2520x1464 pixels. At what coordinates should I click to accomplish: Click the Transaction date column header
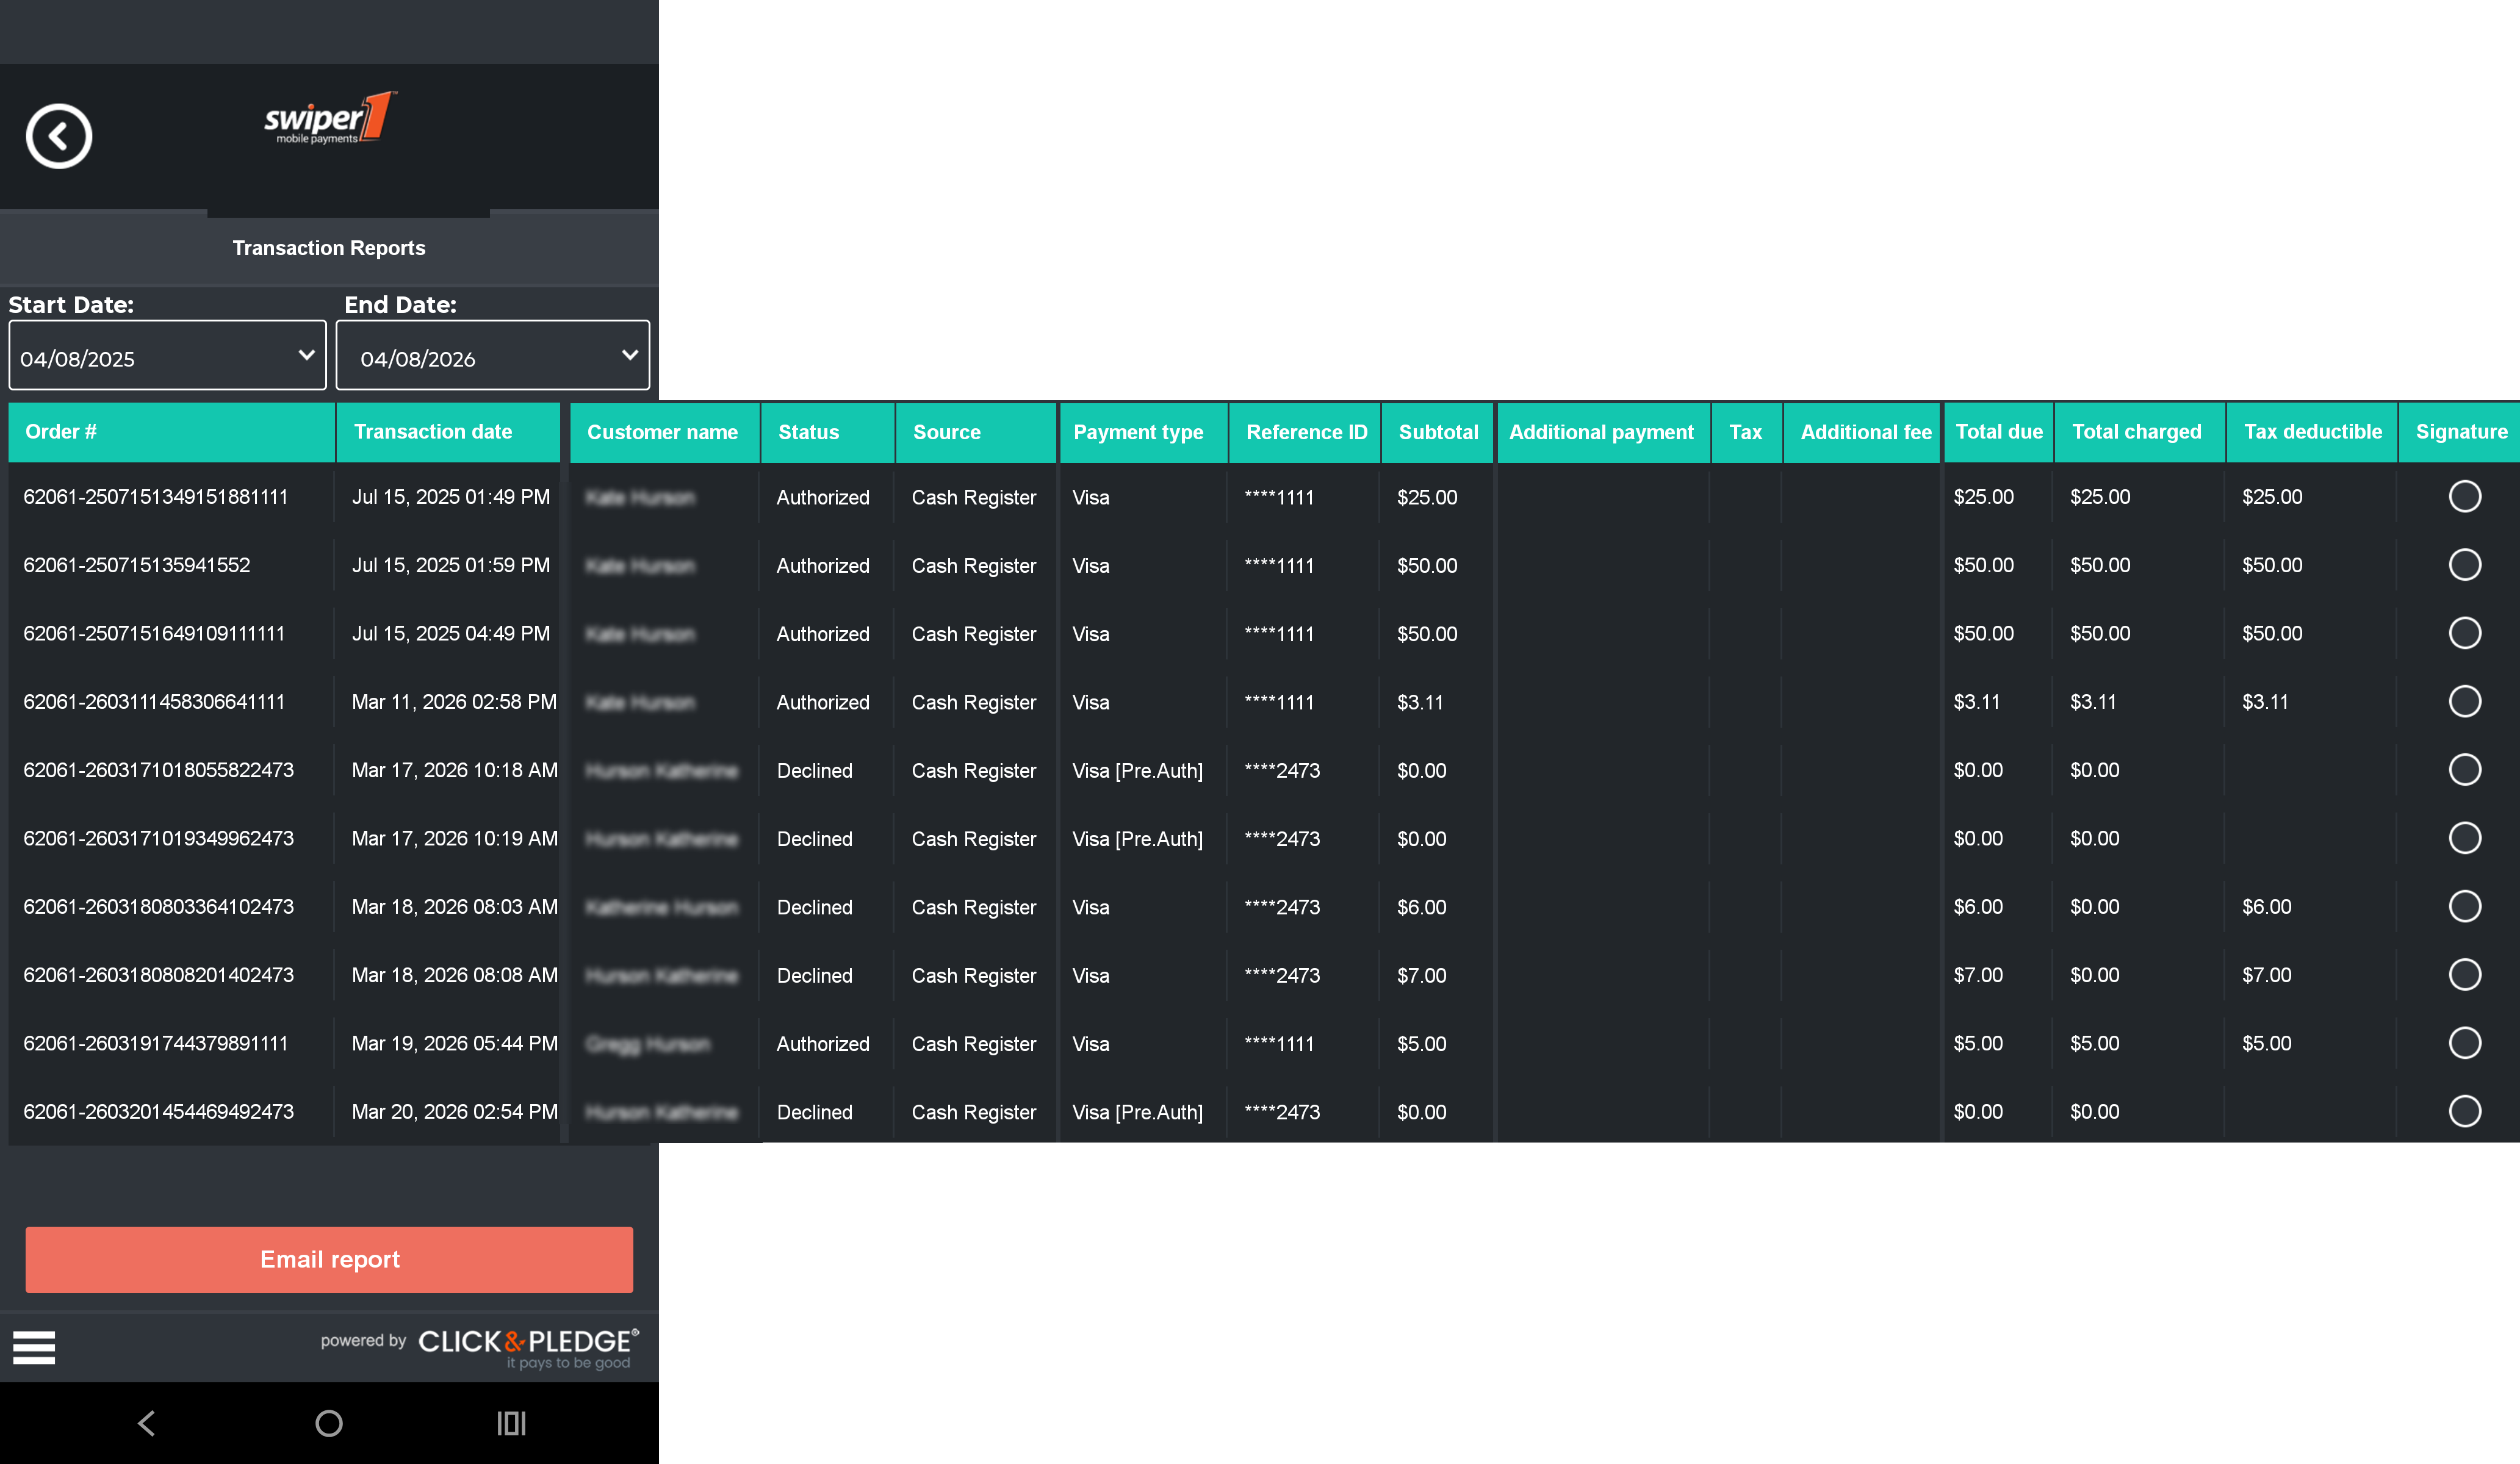(448, 432)
